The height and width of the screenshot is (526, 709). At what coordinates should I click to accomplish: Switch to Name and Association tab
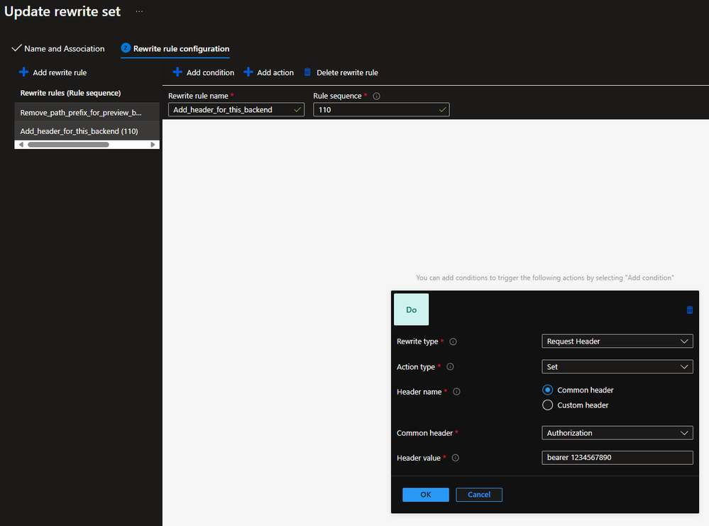coord(58,48)
